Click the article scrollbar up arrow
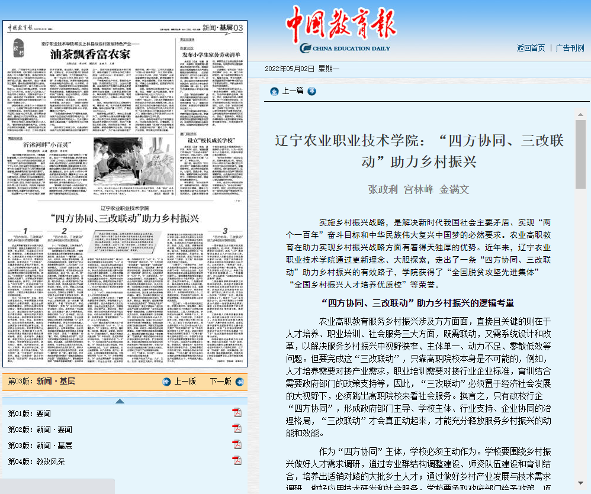 [580, 114]
